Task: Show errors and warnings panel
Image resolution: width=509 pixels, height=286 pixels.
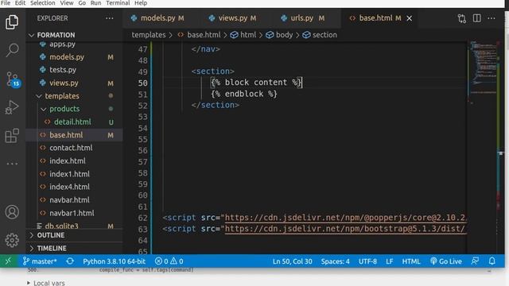Action: coord(169,261)
